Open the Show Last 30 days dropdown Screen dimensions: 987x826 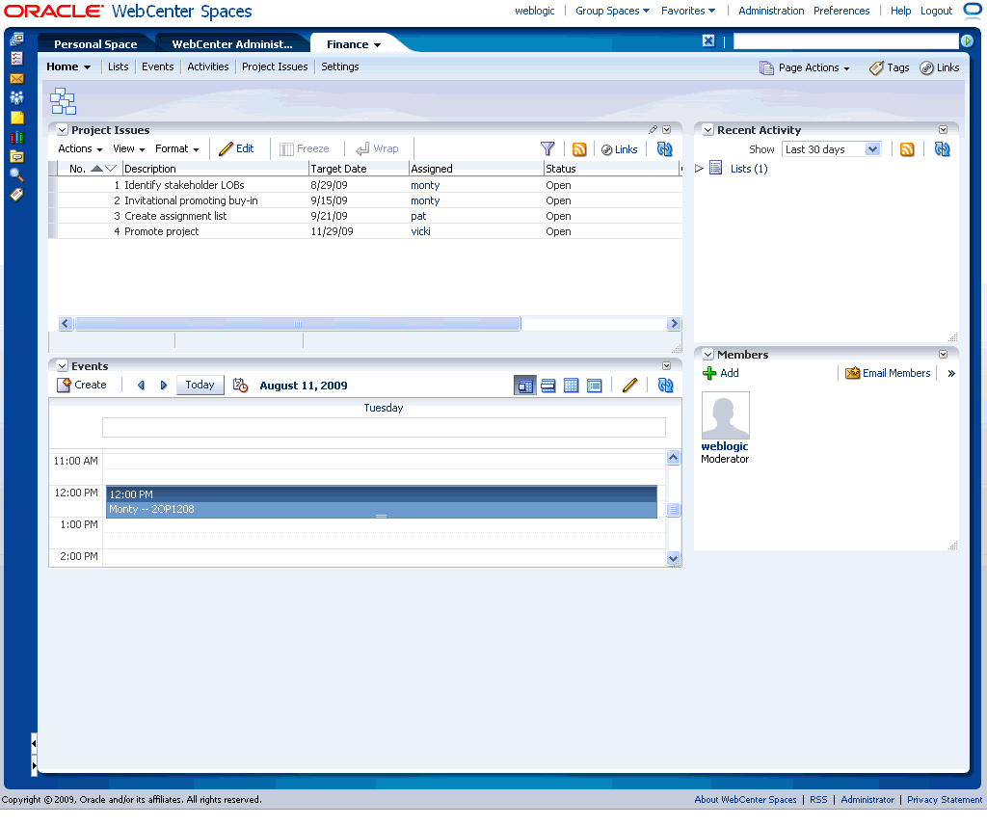[x=831, y=149]
